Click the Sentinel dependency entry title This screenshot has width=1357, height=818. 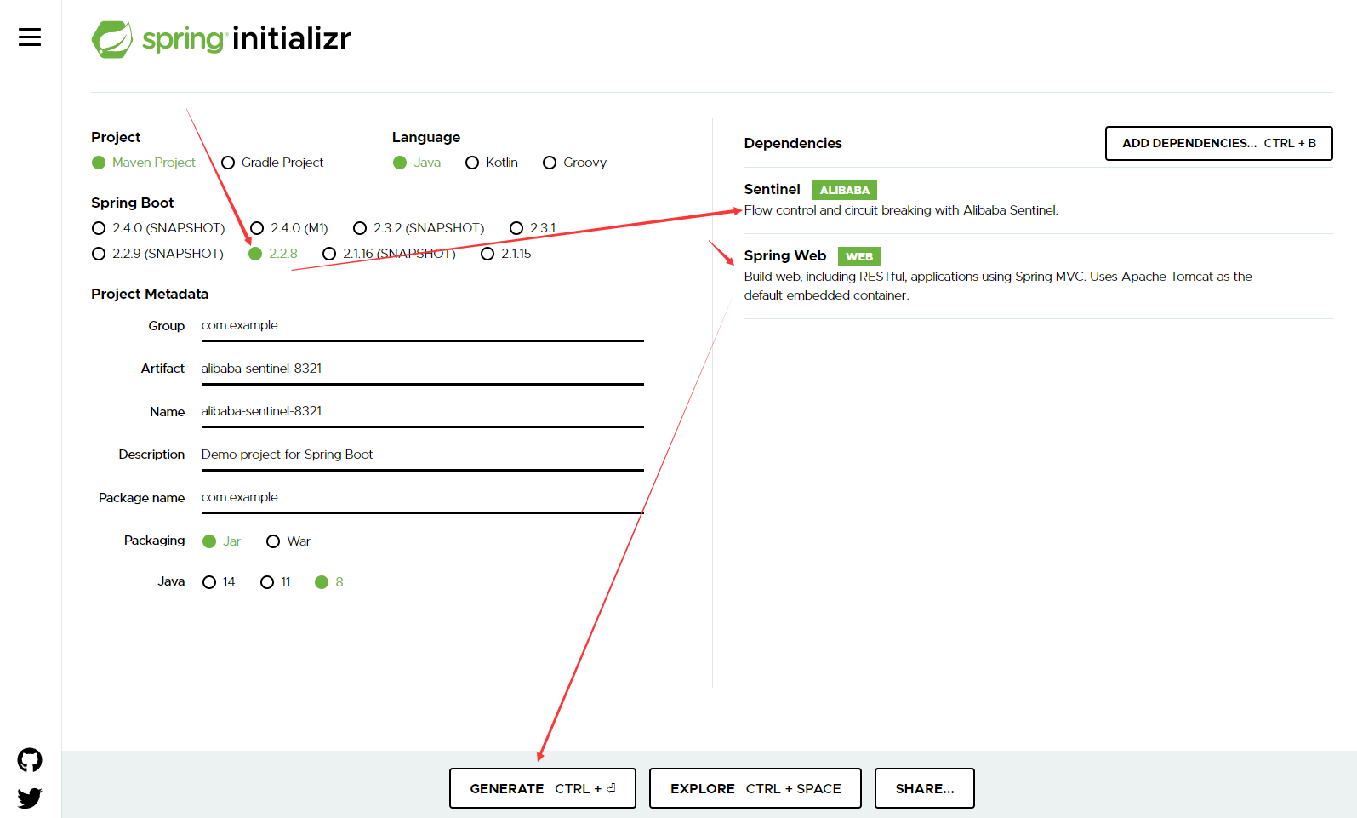(773, 190)
